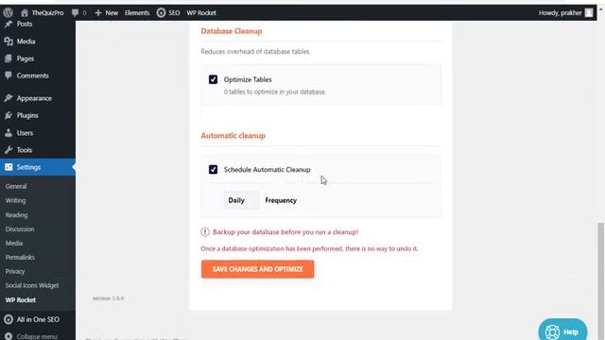
Task: Click Optimize Tables label text
Action: 248,79
